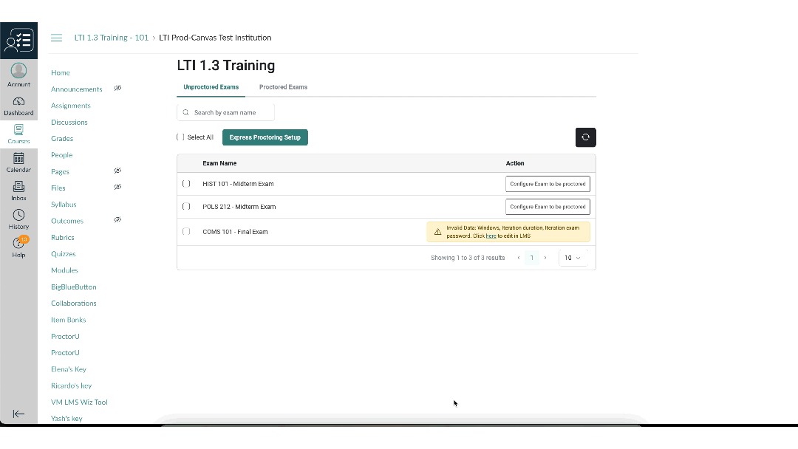
Task: Open the Inbox icon
Action: (x=18, y=187)
